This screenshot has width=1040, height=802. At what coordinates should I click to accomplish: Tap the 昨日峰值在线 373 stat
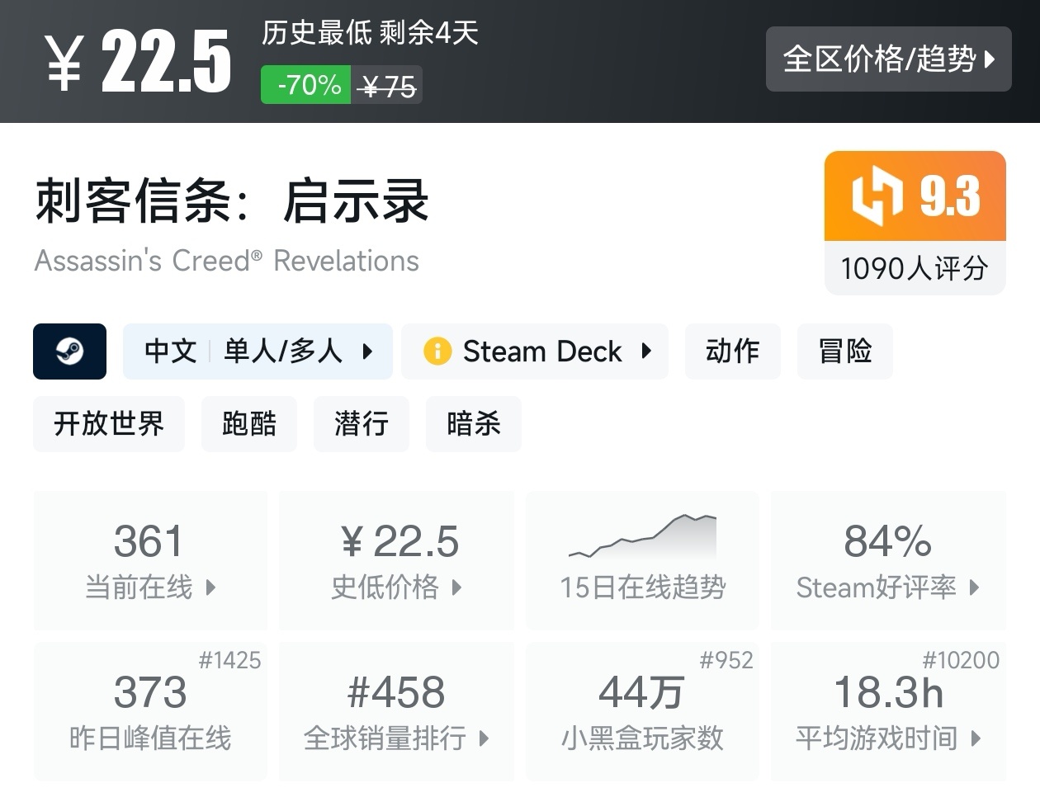(x=150, y=711)
